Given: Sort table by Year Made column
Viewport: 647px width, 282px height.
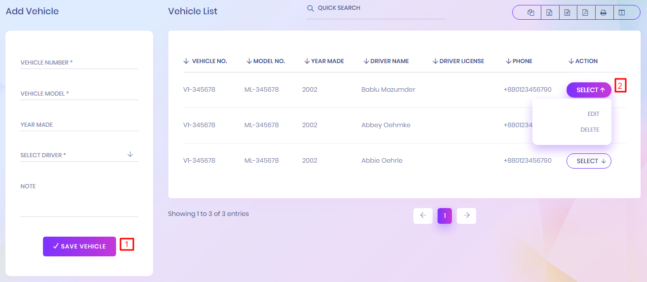Looking at the screenshot, I should click(x=324, y=61).
